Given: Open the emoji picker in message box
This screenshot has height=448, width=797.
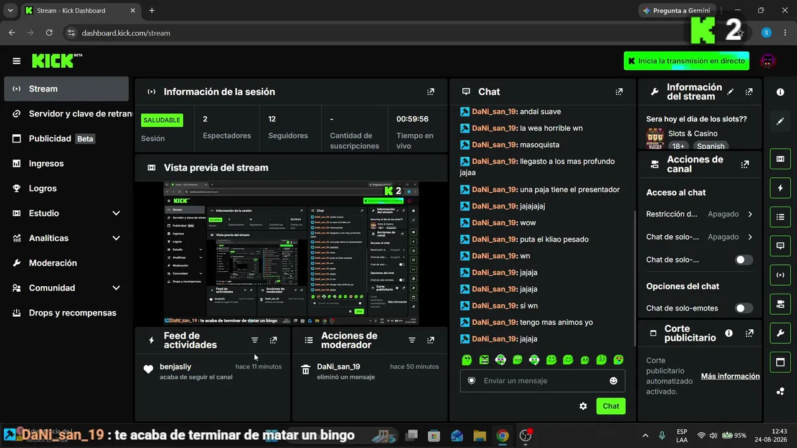Looking at the screenshot, I should [x=613, y=381].
